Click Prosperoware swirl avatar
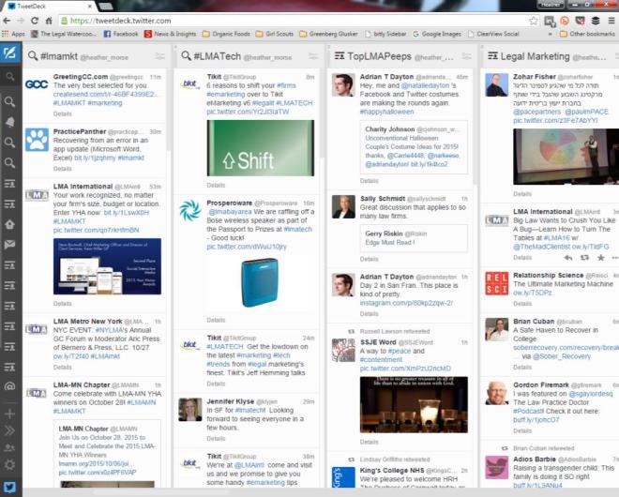This screenshot has height=497, width=619. point(190,210)
